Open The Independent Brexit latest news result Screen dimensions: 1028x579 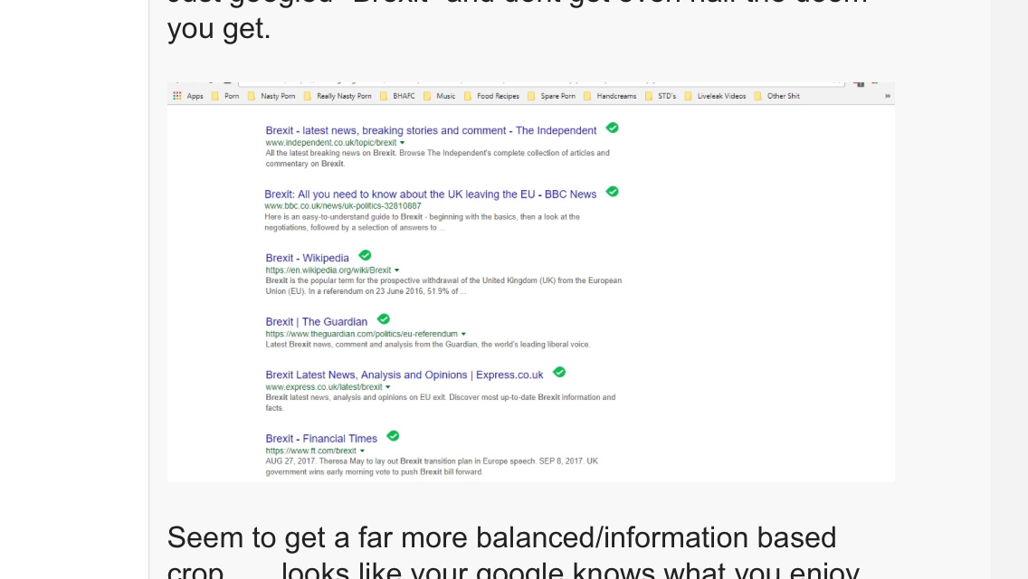coord(431,130)
